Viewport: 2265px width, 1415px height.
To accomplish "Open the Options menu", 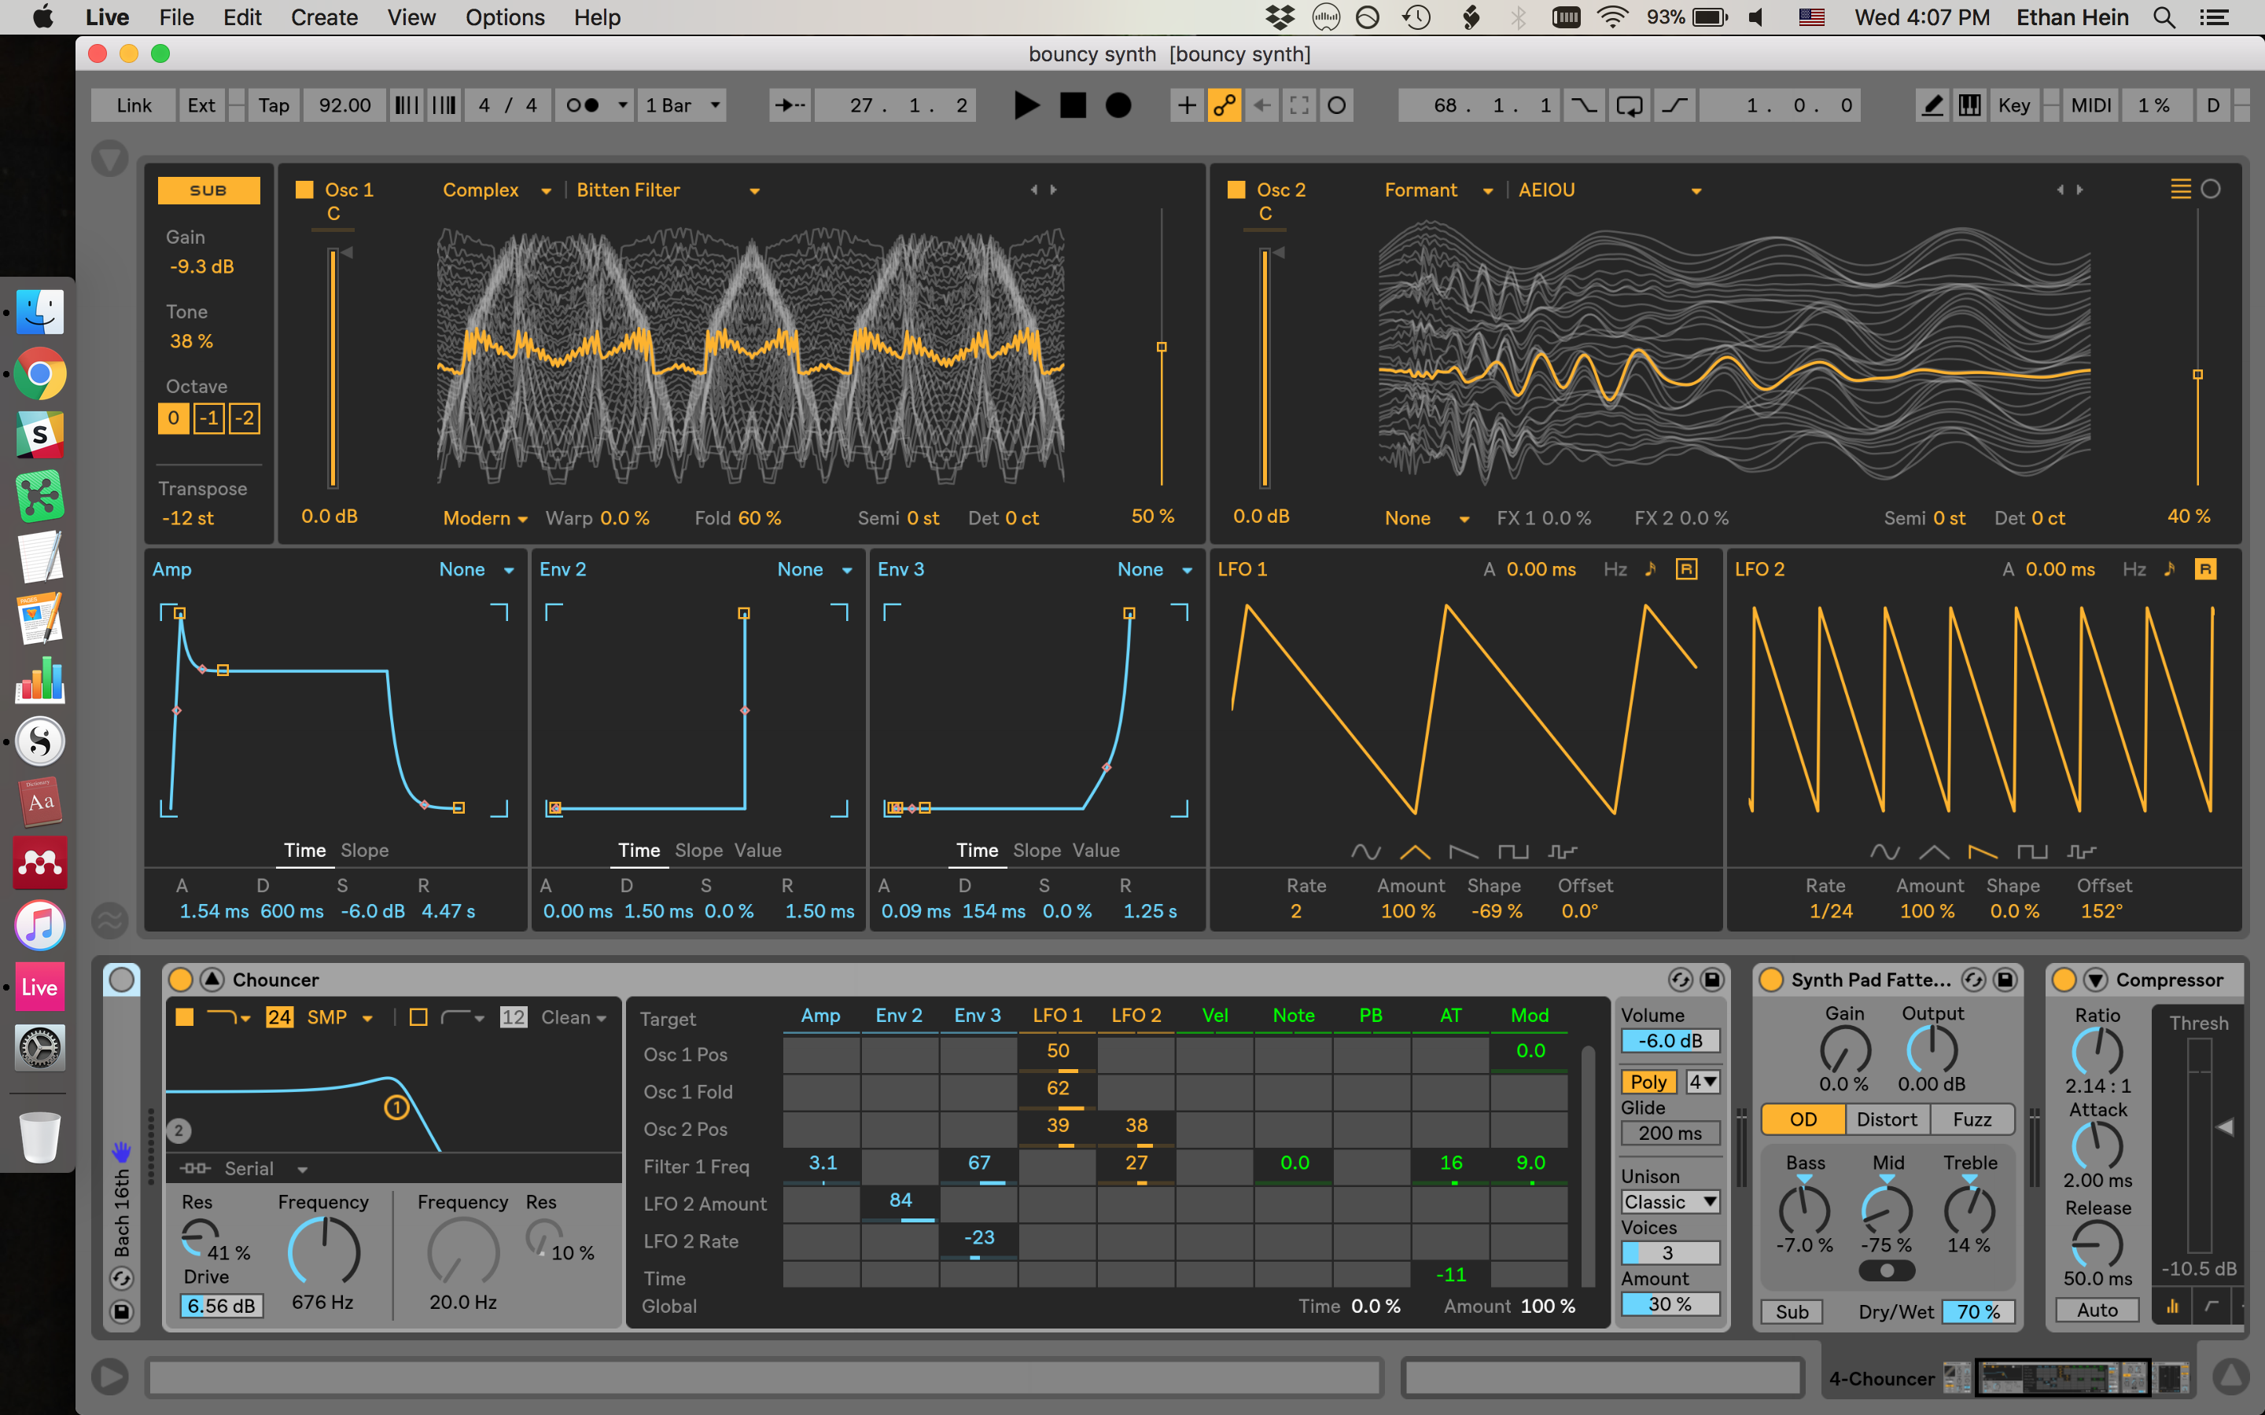I will click(x=504, y=18).
